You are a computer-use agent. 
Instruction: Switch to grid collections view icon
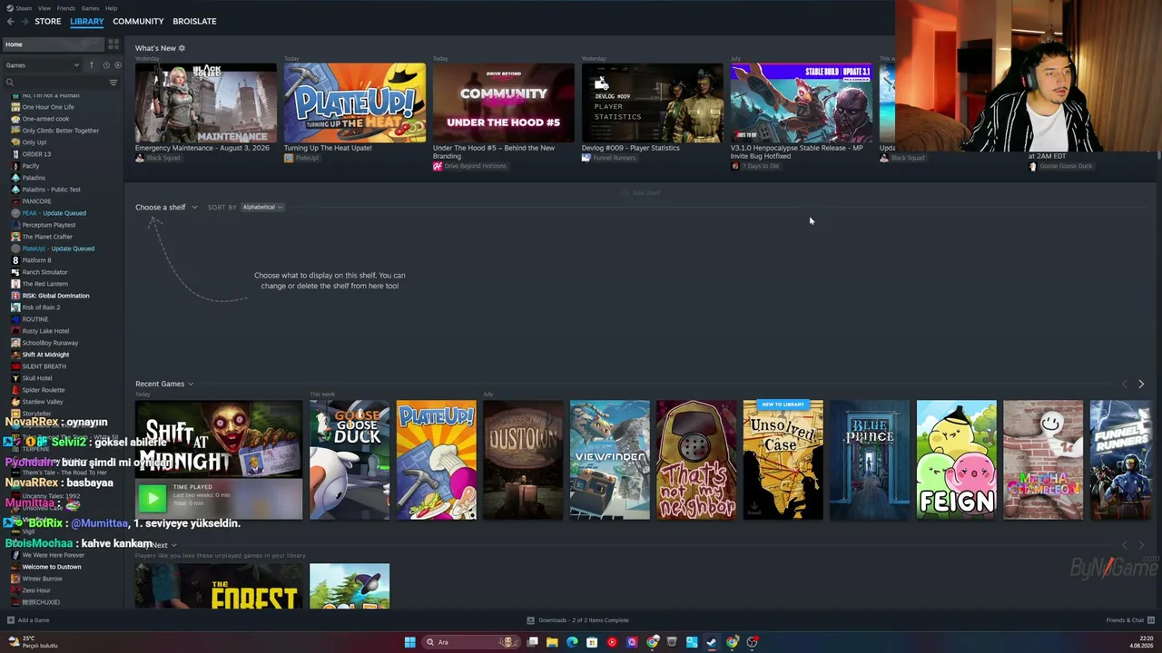click(x=113, y=44)
